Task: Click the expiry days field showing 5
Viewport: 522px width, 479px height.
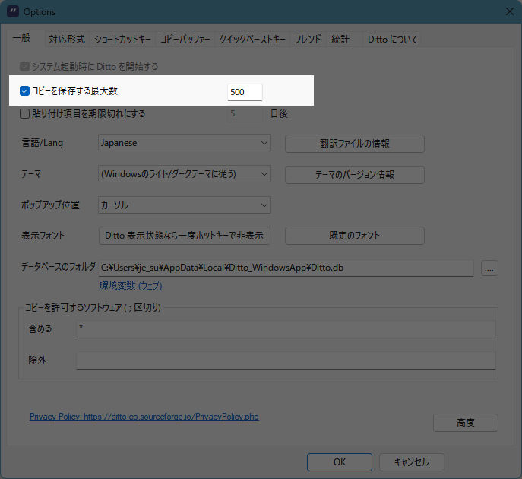Action: [x=245, y=114]
